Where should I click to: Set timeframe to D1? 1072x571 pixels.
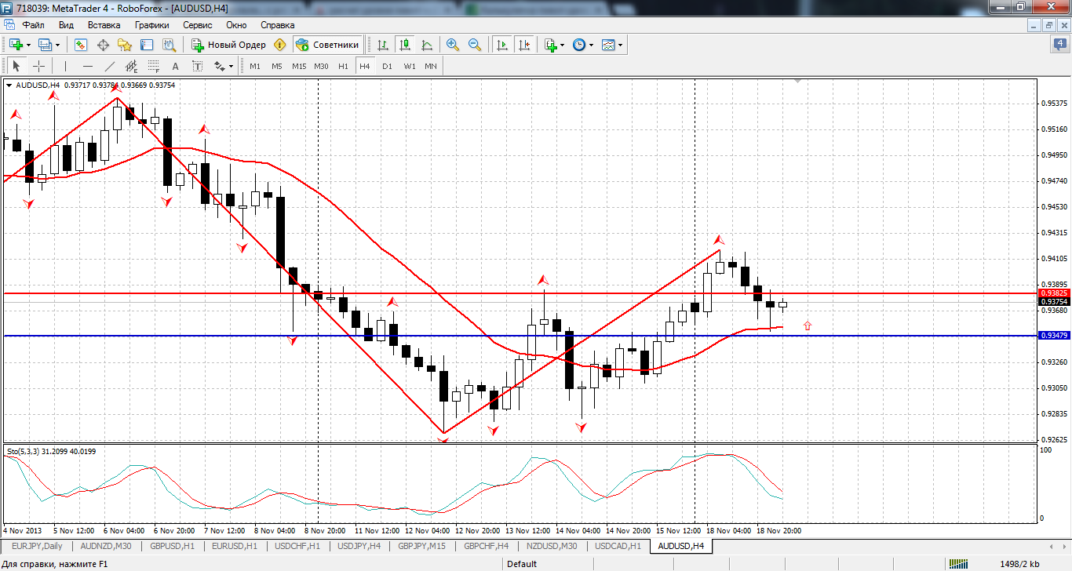387,66
